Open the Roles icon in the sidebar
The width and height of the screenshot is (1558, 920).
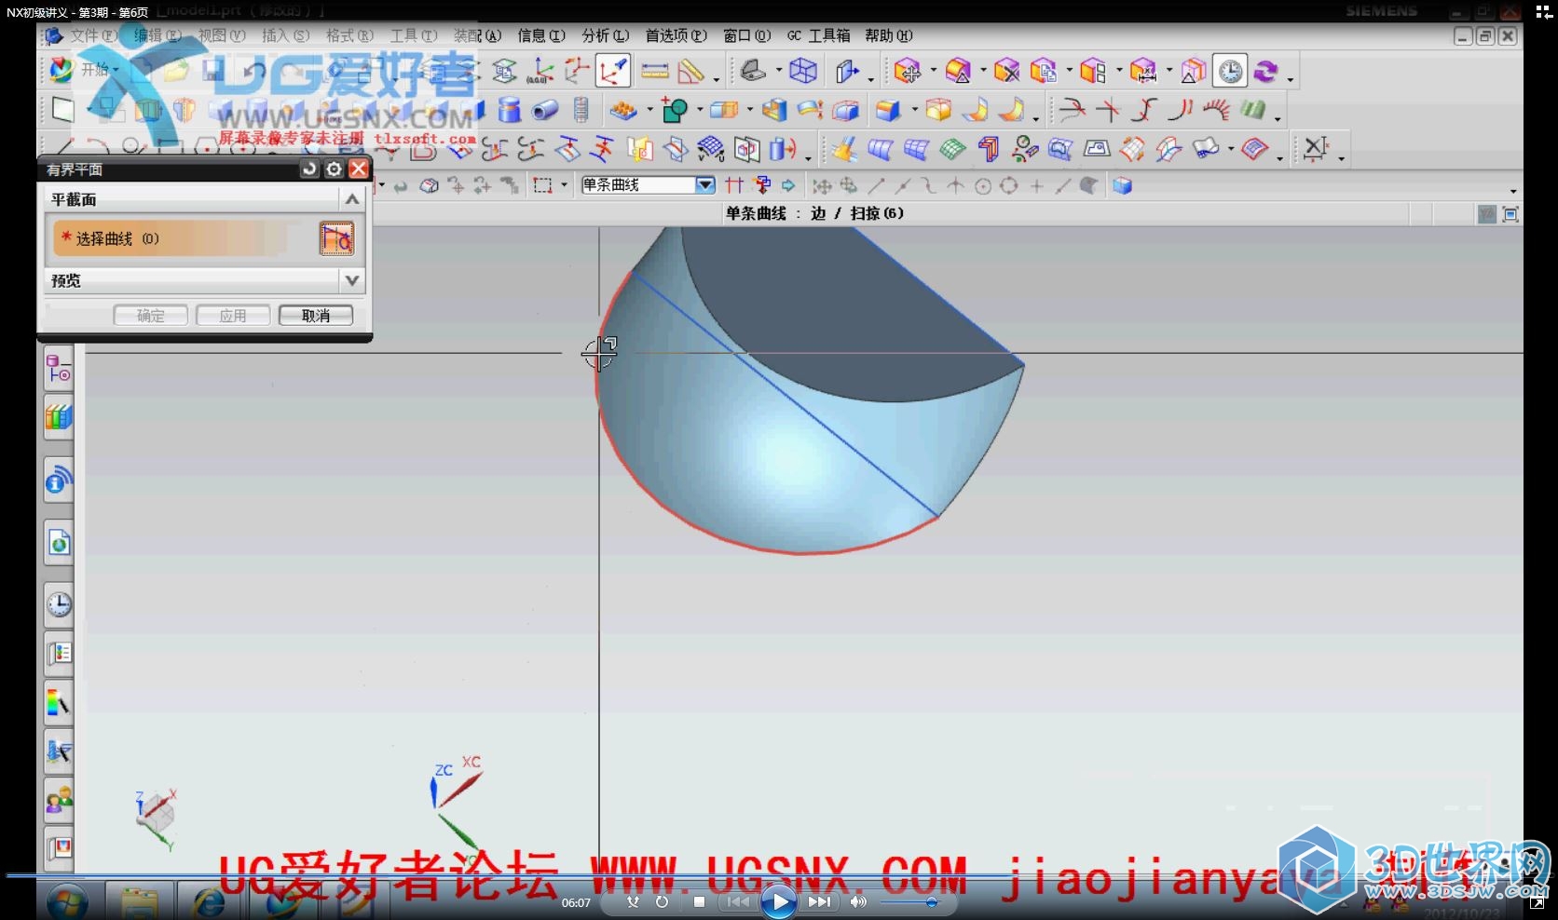[x=59, y=799]
